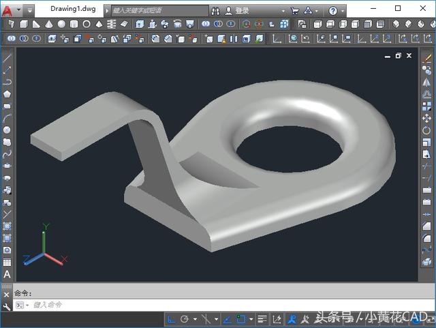Toggle the wrench customization icon by the command line
Image resolution: width=436 pixels, height=328 pixels.
7,306
